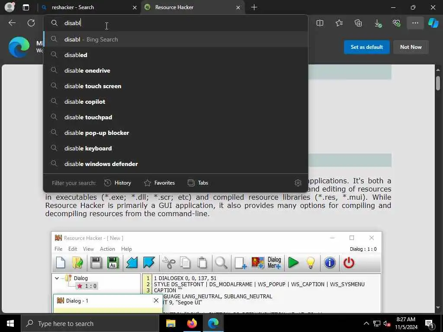Dismiss with the Not Now button

pyautogui.click(x=411, y=47)
